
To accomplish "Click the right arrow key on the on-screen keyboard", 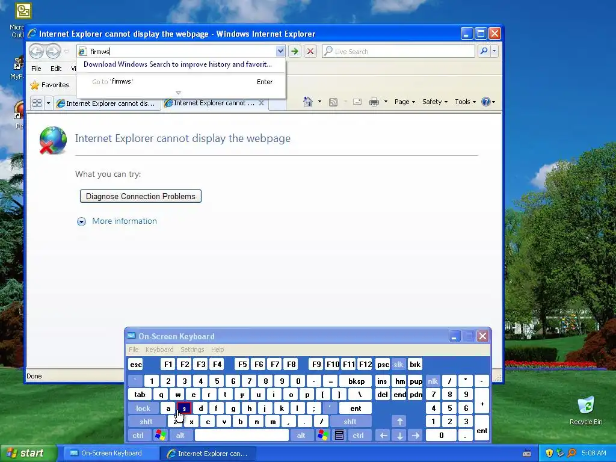I will 416,436.
